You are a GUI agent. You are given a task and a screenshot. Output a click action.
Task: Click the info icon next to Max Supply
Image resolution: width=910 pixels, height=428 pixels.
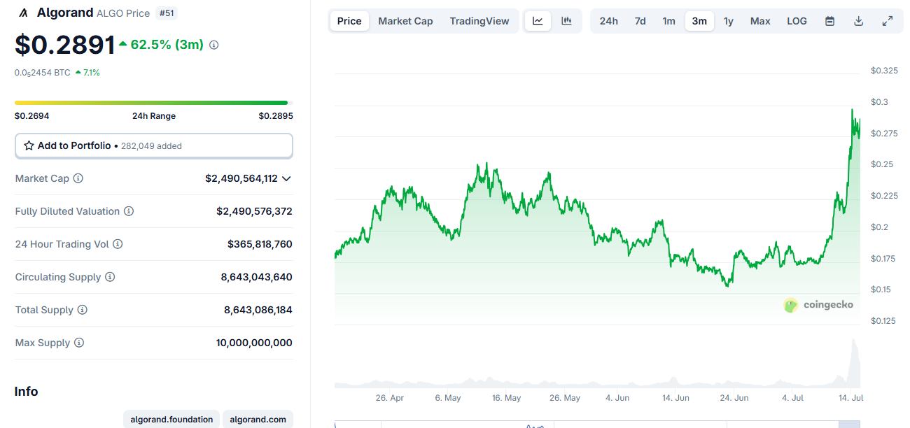[78, 343]
